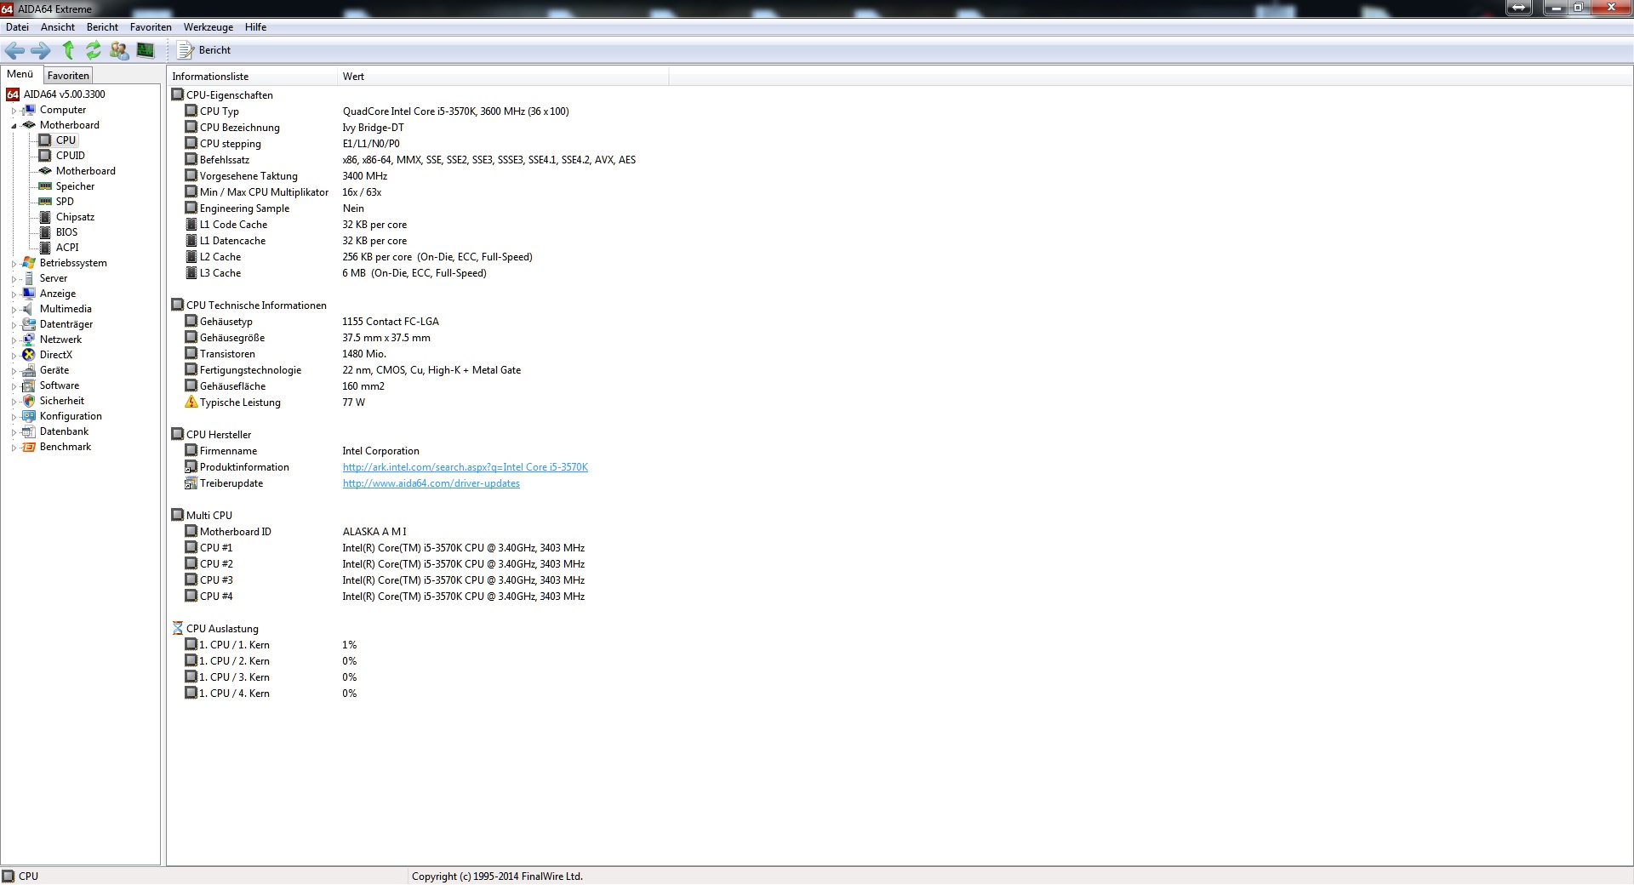
Task: Collapse the Motherboard tree node
Action: (x=14, y=126)
